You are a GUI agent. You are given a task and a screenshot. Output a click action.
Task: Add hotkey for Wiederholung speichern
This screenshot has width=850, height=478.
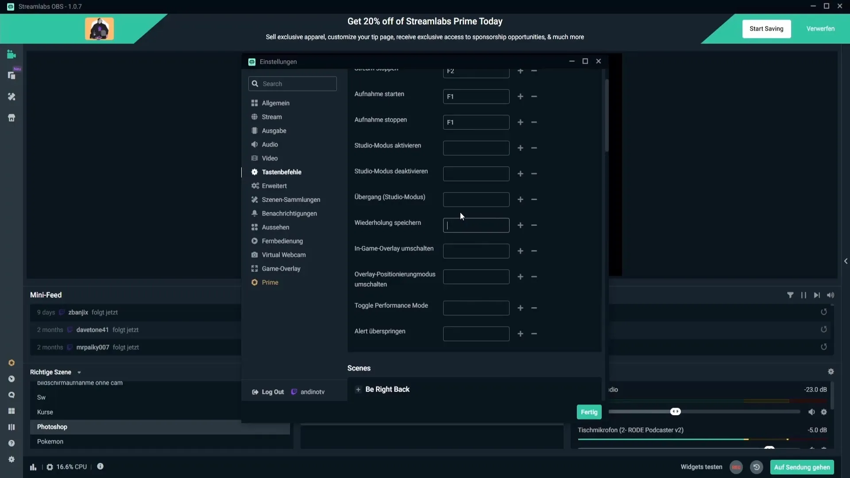(x=521, y=225)
